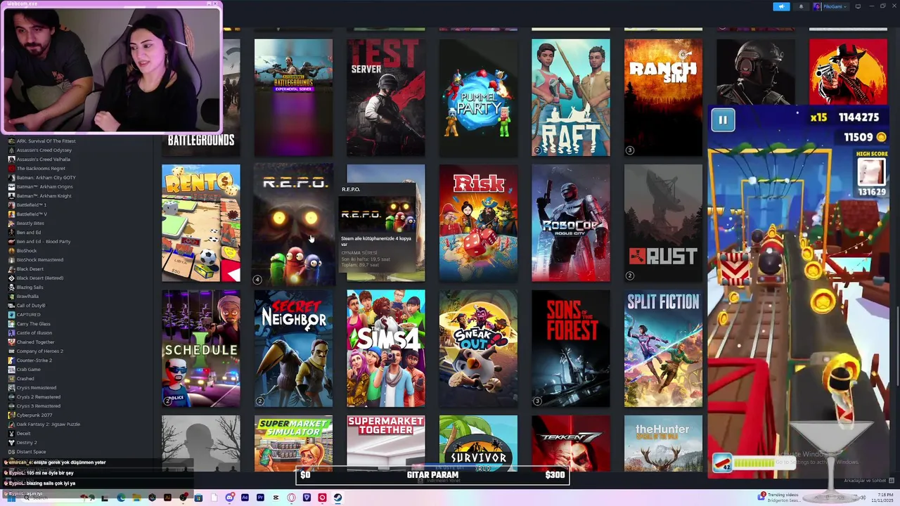The width and height of the screenshot is (900, 506).
Task: Open the PUBG Test Server cover
Action: click(x=386, y=97)
